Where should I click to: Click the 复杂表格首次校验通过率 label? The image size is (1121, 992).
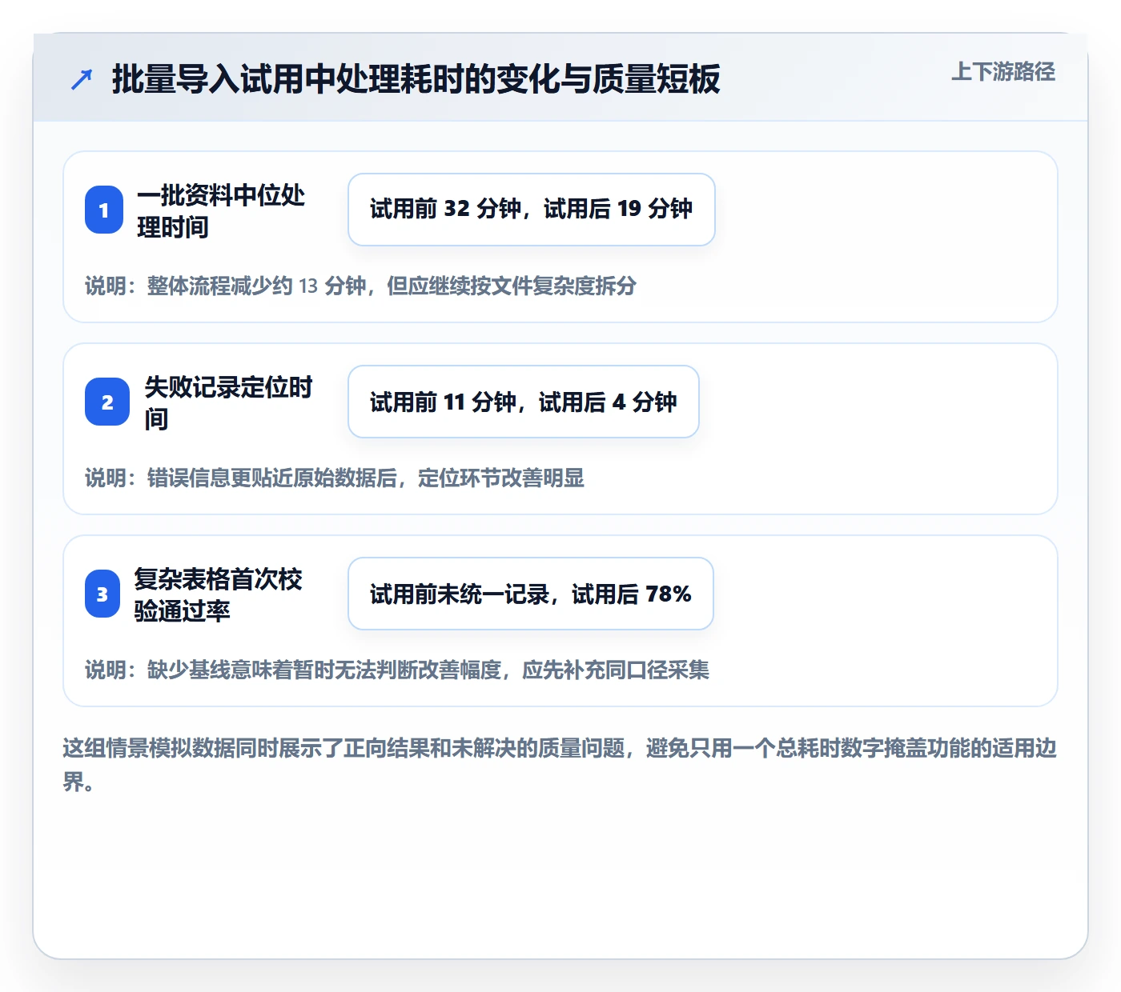coord(218,594)
